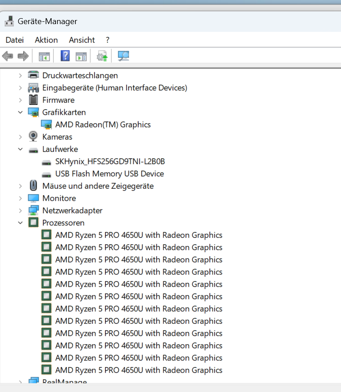Click the USB Flash Memory drive icon
The width and height of the screenshot is (341, 392).
pyautogui.click(x=46, y=175)
